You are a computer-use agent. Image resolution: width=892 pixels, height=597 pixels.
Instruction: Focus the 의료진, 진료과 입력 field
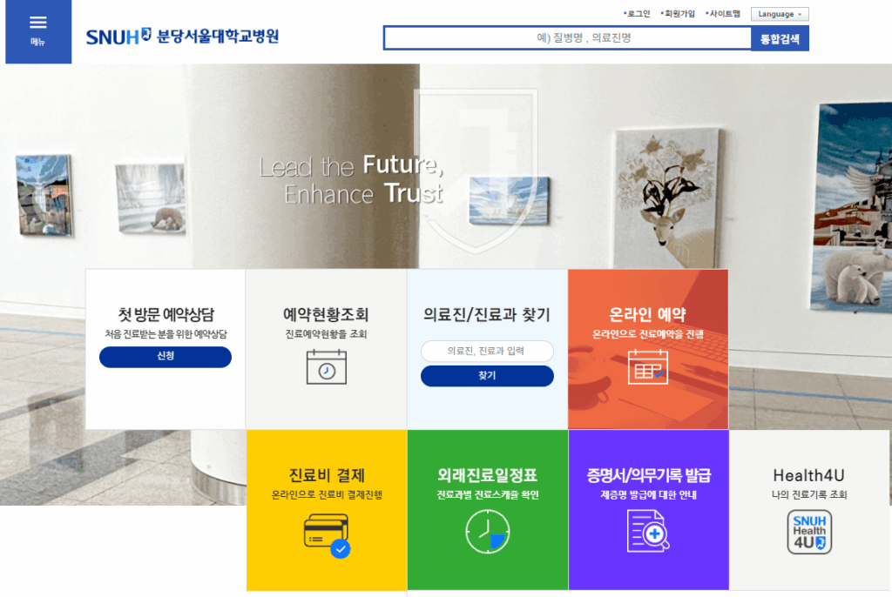(x=487, y=351)
